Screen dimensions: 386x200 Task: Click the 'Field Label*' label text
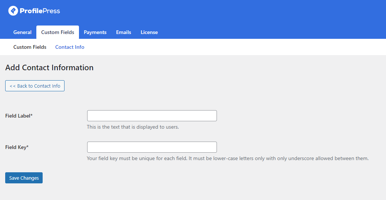pos(19,116)
